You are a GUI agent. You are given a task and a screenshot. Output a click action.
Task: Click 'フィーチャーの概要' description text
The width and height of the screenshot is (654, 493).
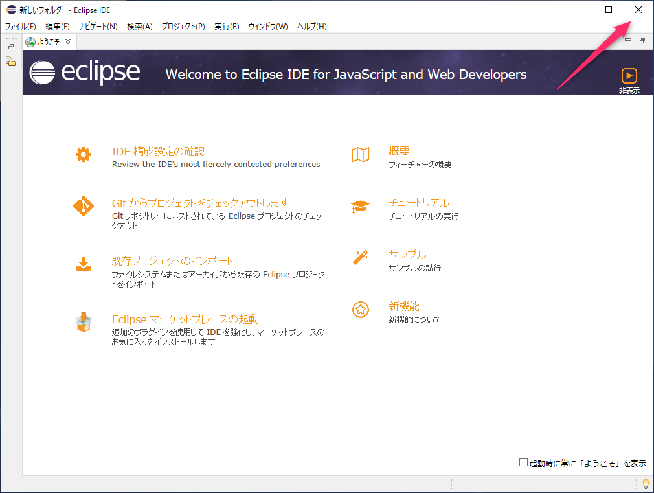[420, 165]
